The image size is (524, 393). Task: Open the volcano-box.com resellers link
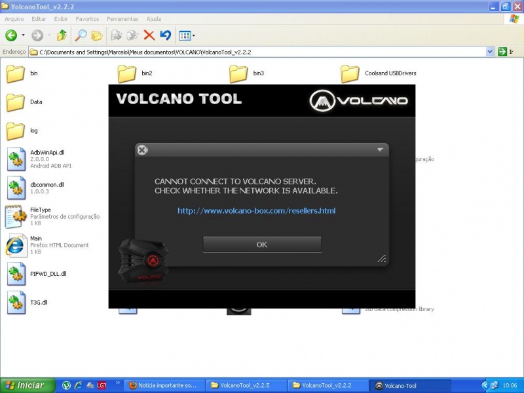tap(256, 211)
